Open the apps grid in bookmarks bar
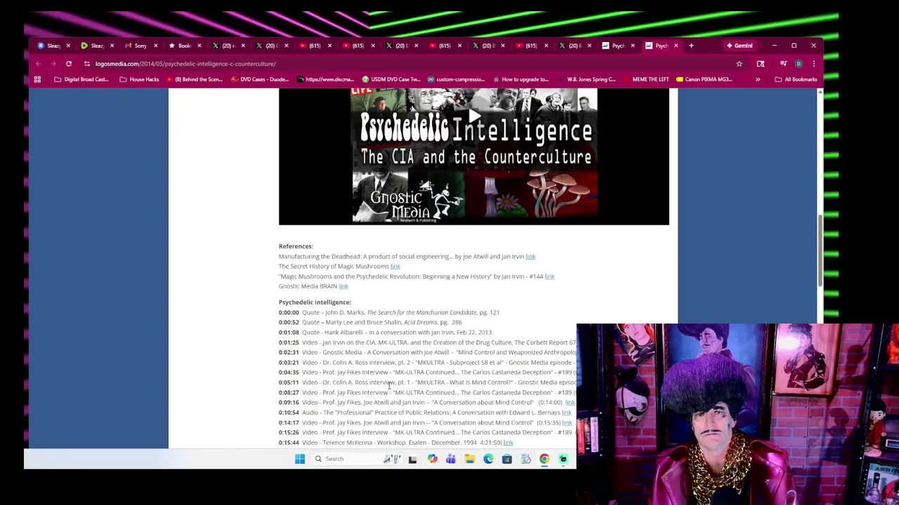Image resolution: width=899 pixels, height=505 pixels. [x=37, y=79]
